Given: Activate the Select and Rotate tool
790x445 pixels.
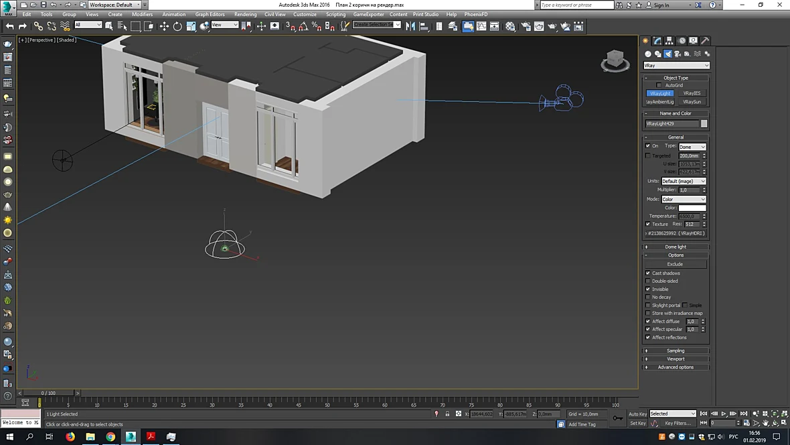Looking at the screenshot, I should pyautogui.click(x=177, y=26).
